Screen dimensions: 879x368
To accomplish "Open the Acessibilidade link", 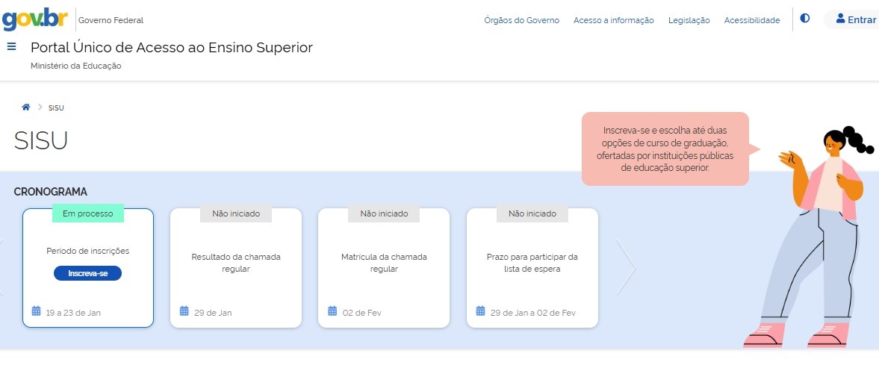I will [751, 20].
